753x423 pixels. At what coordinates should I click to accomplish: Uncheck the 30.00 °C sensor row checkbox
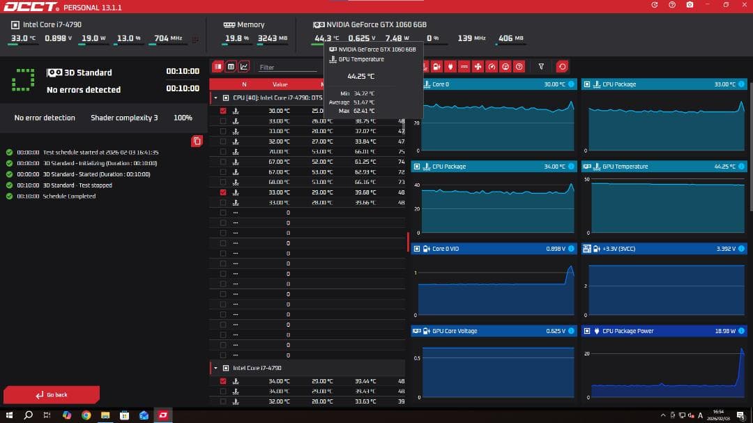pos(223,111)
